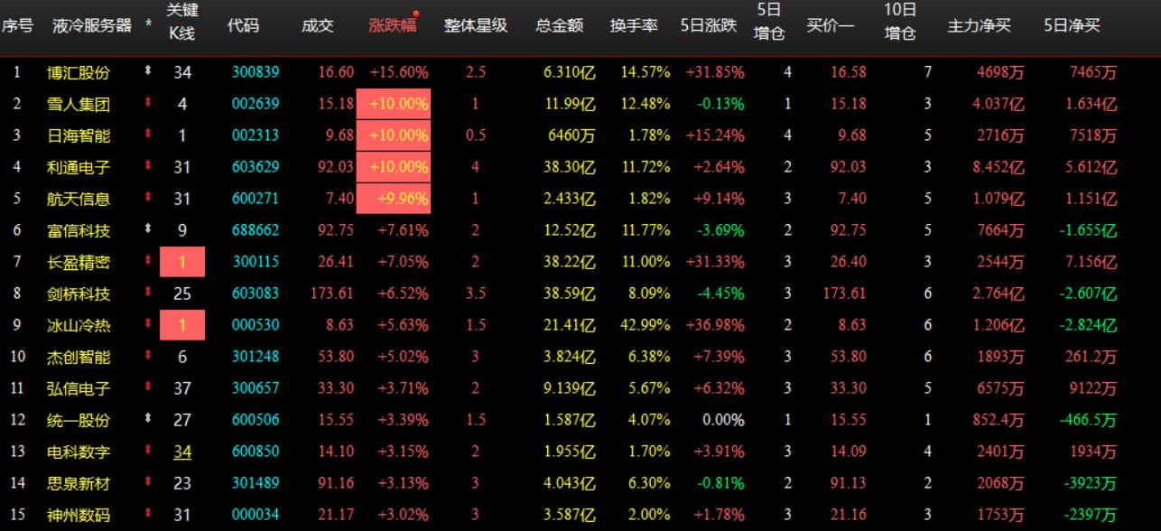Screen dimensions: 1161x531
Task: Click the red marker icon beside 长盈精密
Action: 148,260
